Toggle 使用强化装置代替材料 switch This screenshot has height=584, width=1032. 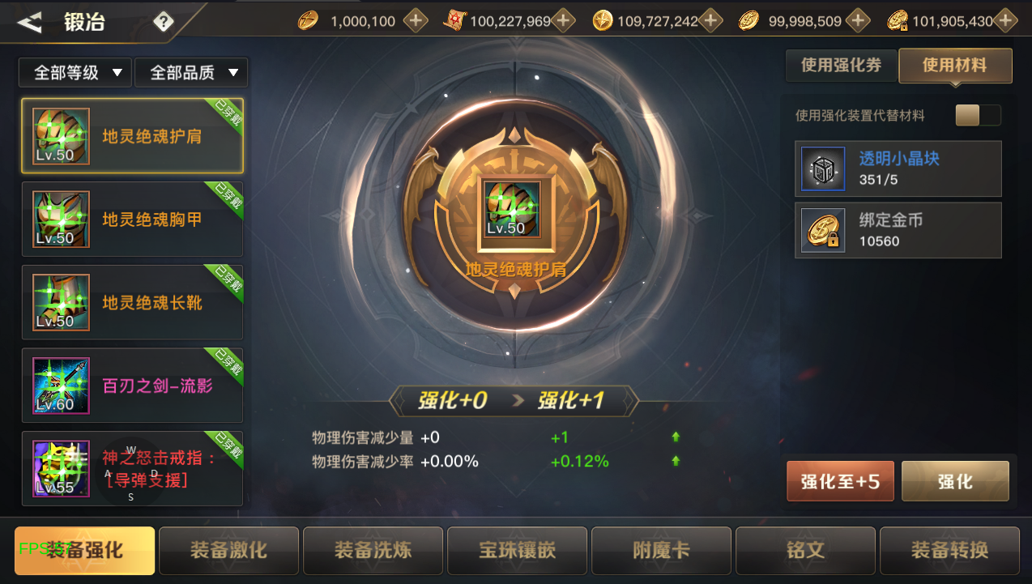[978, 115]
